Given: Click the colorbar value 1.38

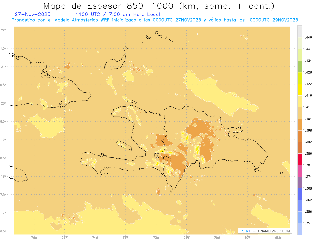Looking at the screenshot, I should (307, 165).
